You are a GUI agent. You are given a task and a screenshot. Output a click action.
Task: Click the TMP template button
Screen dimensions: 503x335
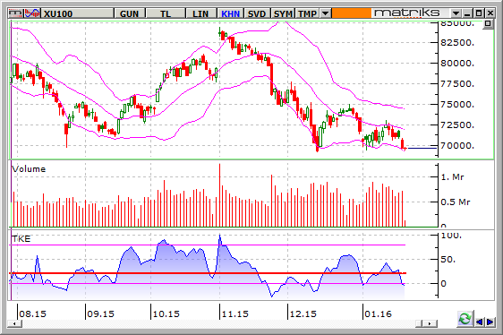307,13
